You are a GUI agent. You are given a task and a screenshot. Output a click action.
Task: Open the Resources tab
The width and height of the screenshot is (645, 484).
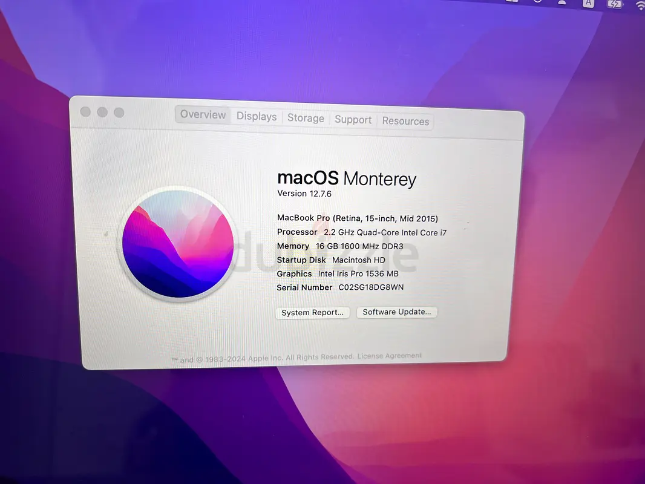point(405,121)
